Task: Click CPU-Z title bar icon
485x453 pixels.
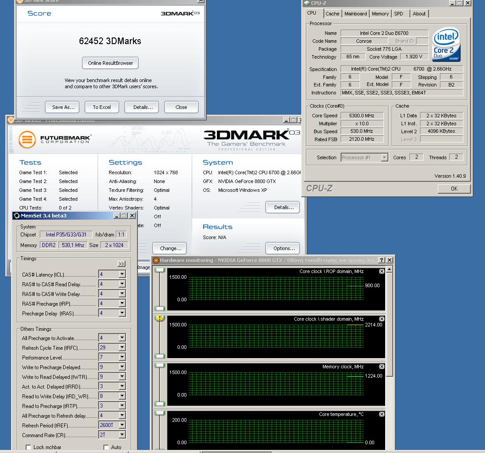Action: 307,3
